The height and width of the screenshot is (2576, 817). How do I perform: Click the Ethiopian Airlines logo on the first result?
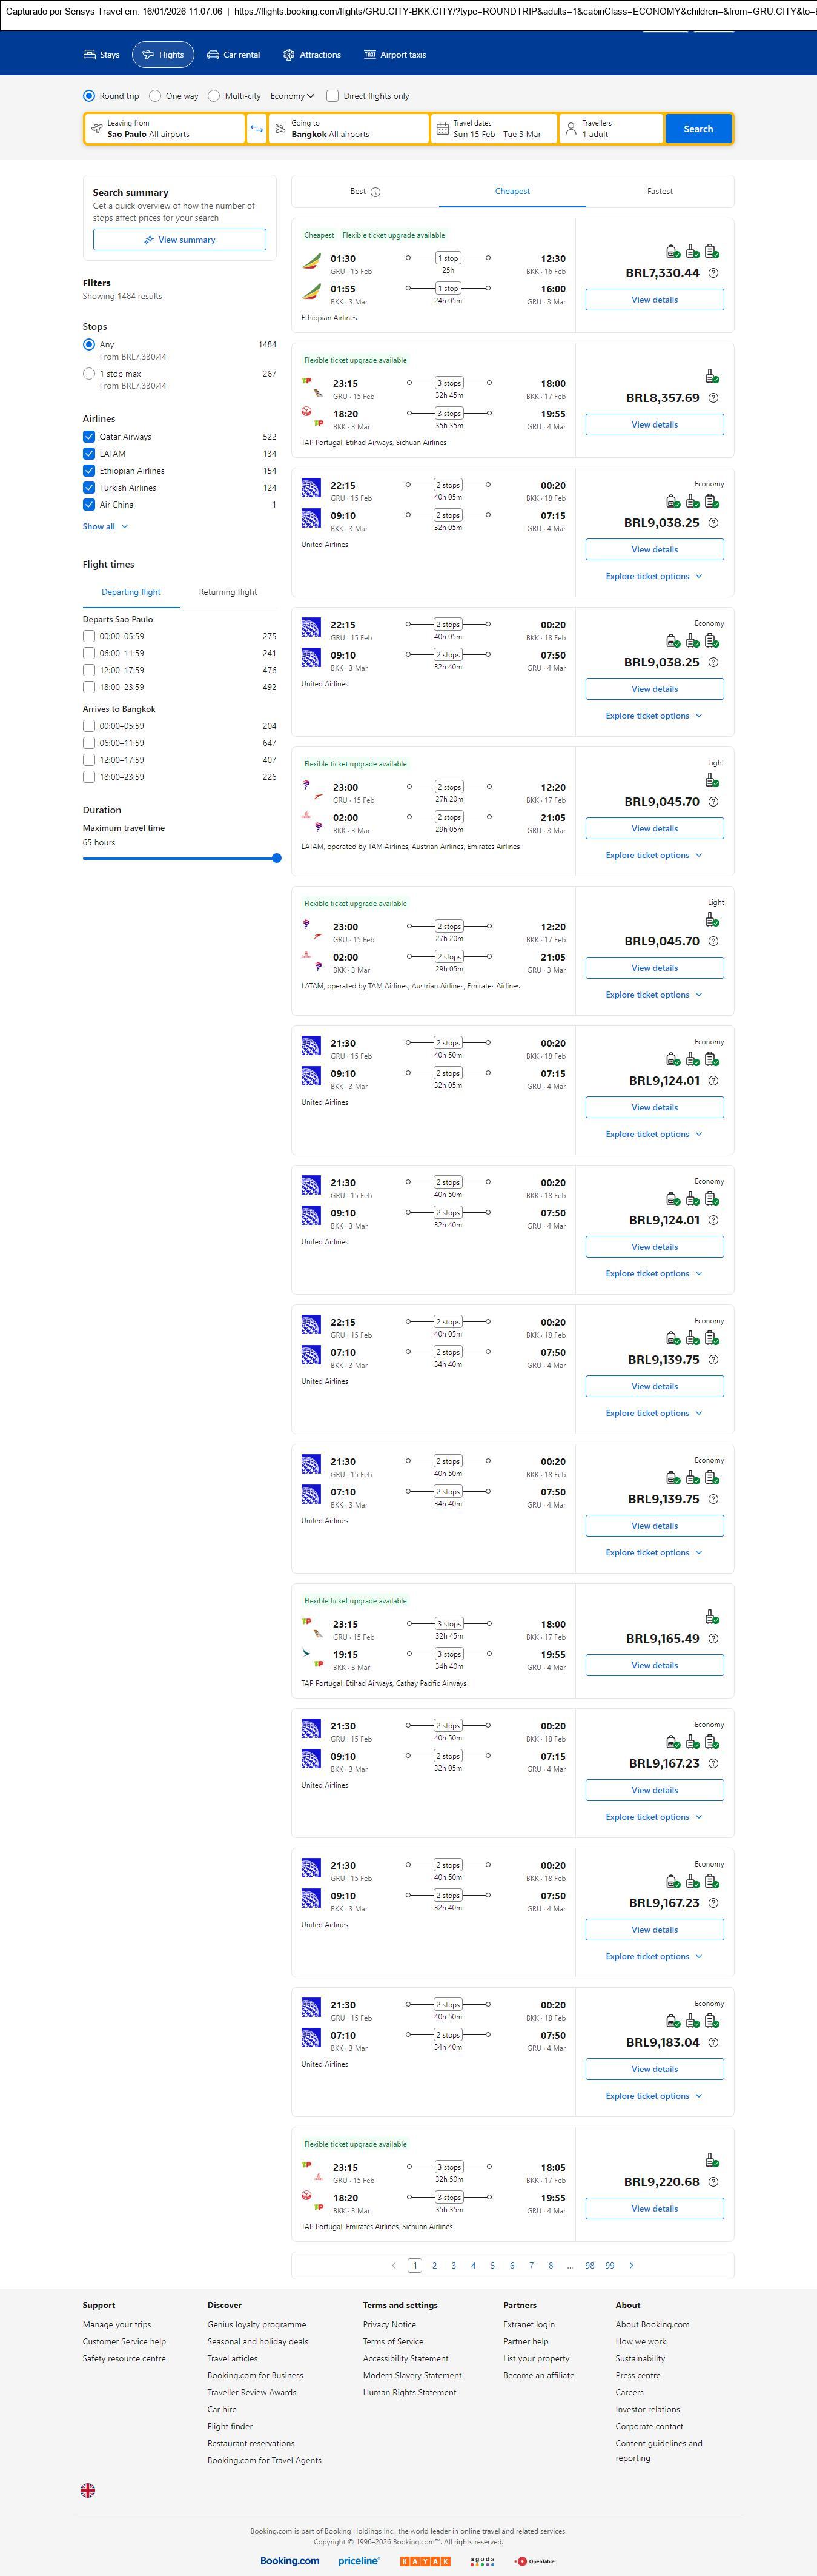pos(312,262)
